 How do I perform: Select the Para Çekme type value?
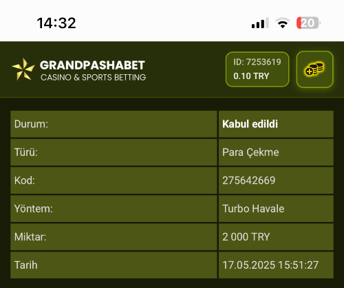pos(250,153)
